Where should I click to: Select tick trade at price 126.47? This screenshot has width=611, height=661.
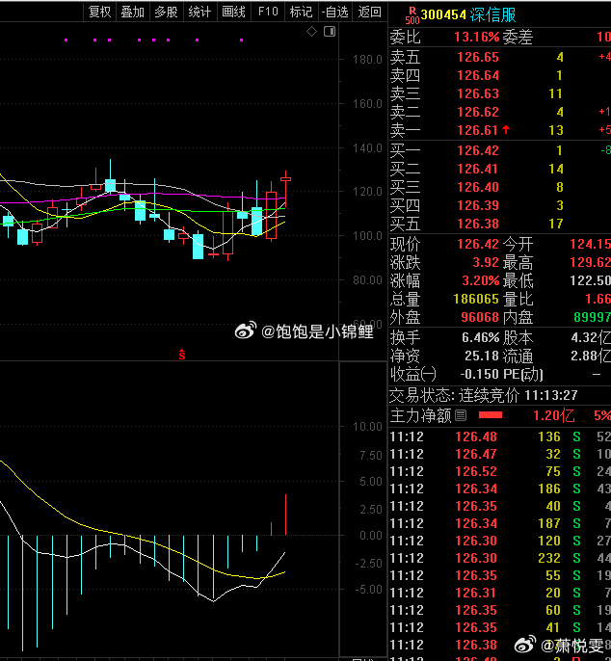(x=476, y=454)
